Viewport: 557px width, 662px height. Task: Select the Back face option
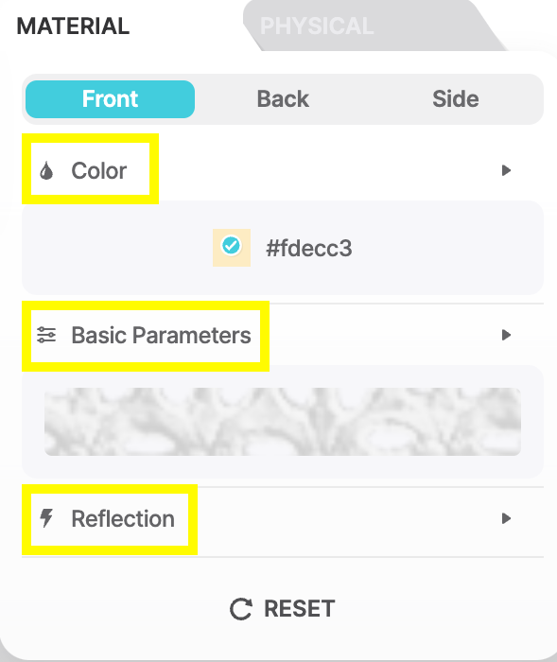[283, 98]
